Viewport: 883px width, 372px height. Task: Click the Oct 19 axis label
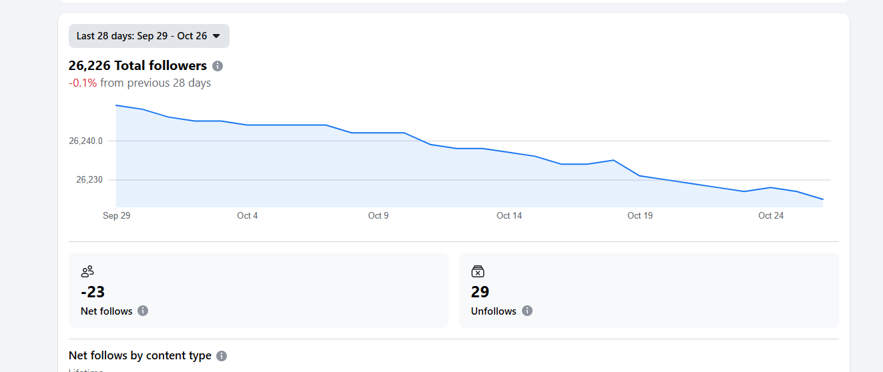click(640, 215)
